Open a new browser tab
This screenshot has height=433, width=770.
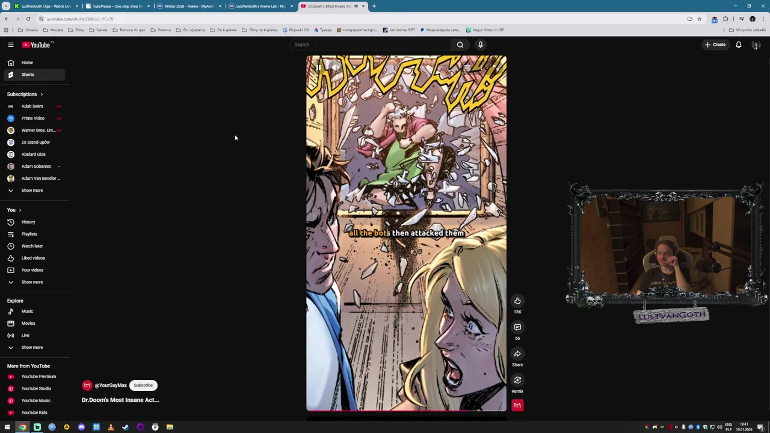[374, 6]
